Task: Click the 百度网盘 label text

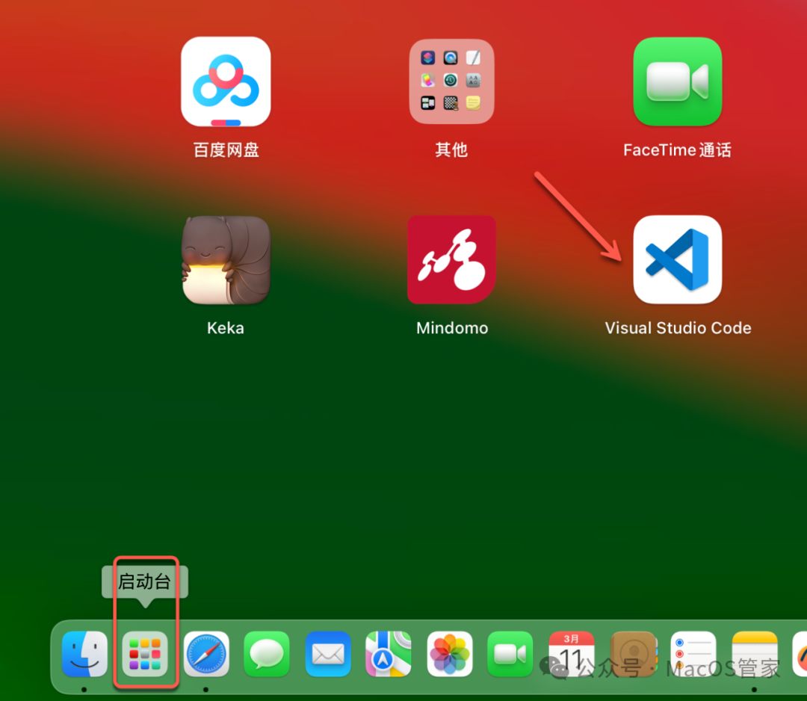Action: [x=226, y=149]
